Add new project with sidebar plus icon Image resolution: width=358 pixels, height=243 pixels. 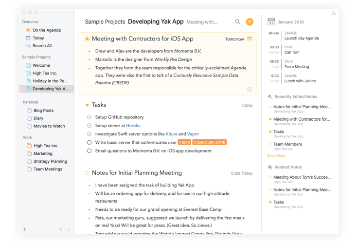(25, 229)
